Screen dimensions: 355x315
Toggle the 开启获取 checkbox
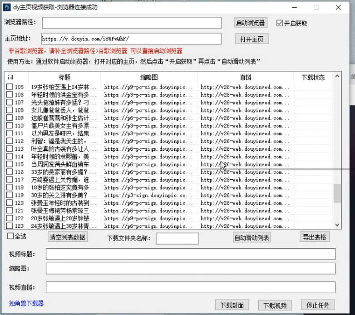[x=280, y=23]
